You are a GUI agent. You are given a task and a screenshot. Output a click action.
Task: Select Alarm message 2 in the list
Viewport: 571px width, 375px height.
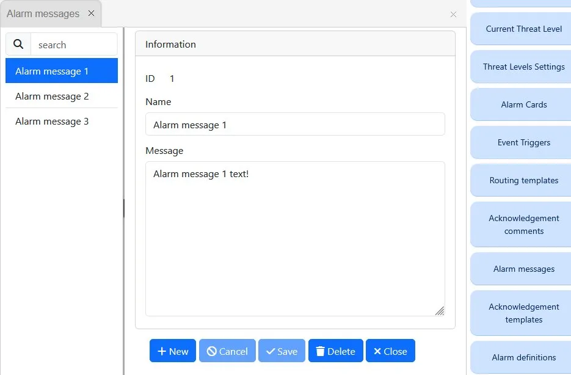pyautogui.click(x=52, y=96)
